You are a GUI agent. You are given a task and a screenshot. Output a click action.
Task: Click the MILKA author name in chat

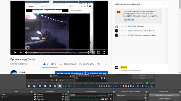point(131,26)
